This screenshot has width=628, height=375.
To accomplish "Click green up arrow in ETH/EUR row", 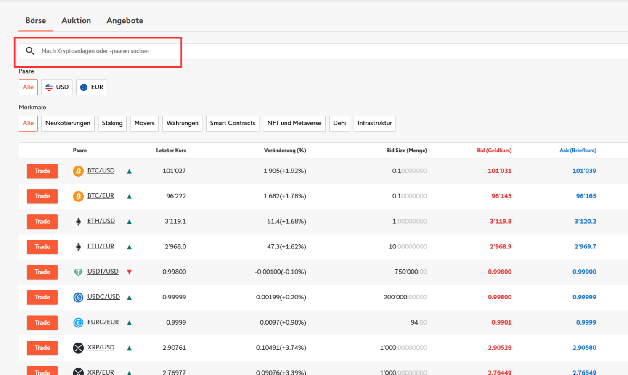I will pos(130,247).
